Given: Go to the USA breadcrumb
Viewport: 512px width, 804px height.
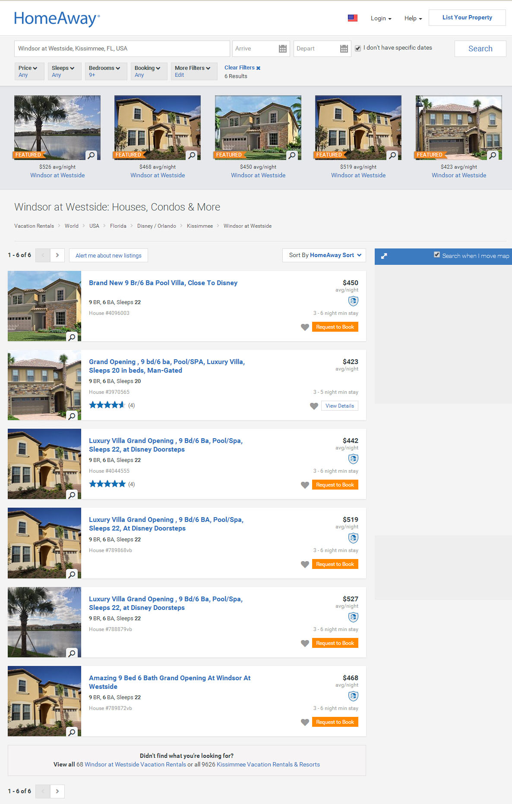Looking at the screenshot, I should click(94, 226).
